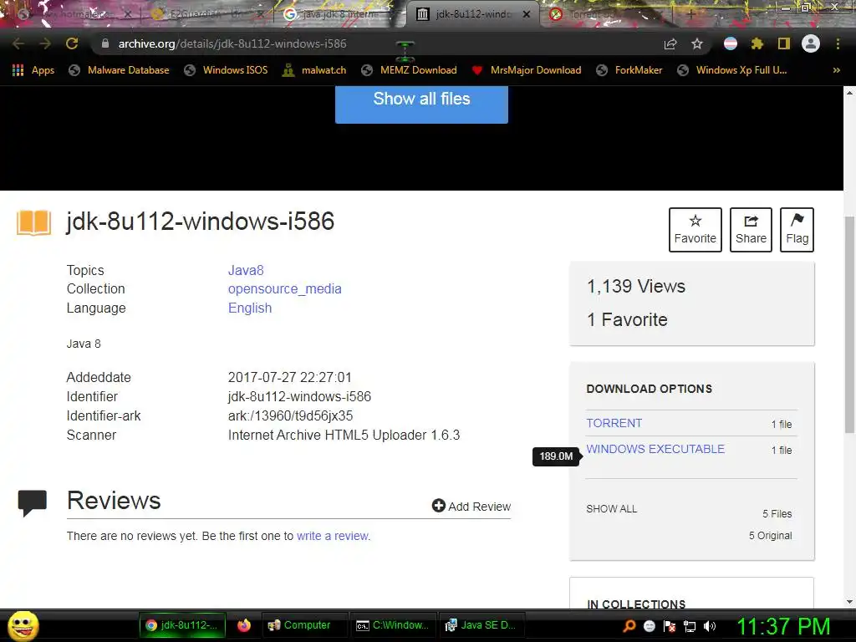856x642 pixels.
Task: Click the round gray face tray icon
Action: (x=650, y=626)
